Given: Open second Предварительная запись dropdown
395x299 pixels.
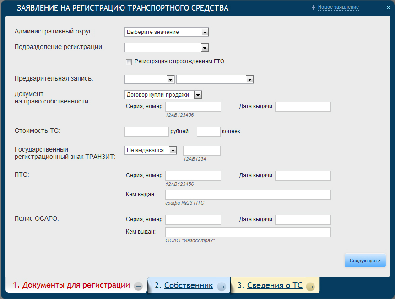Looking at the screenshot, I should [x=249, y=79].
